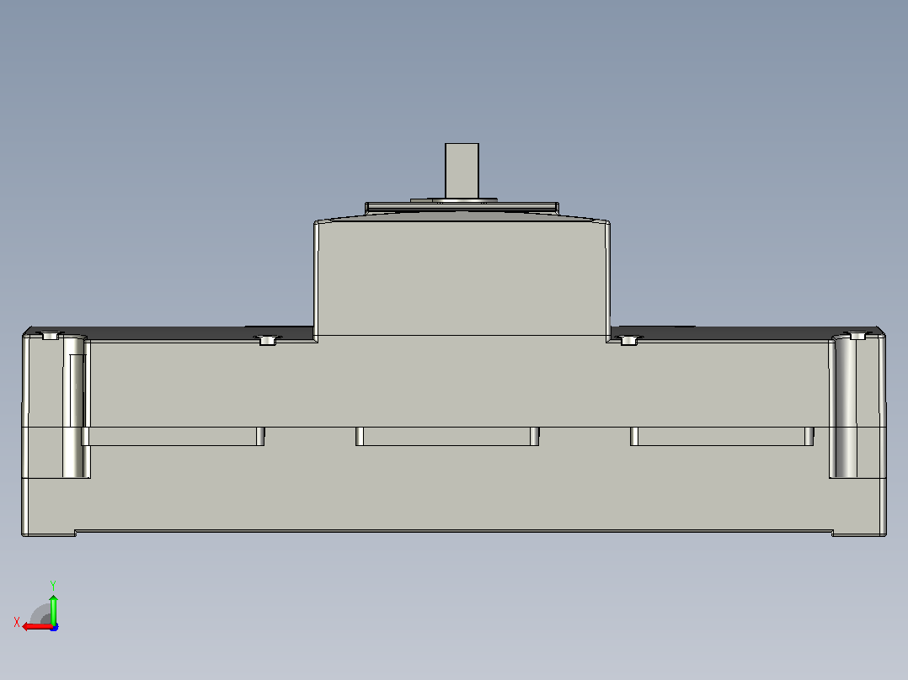This screenshot has height=680, width=908.
Task: Select the flat flange plate beneath the shaft
Action: [462, 208]
